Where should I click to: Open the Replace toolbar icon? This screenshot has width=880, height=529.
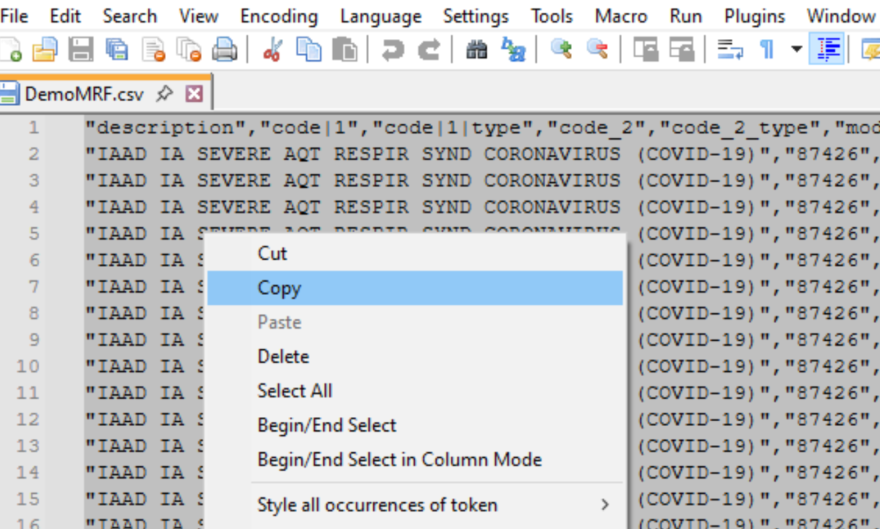pyautogui.click(x=513, y=49)
